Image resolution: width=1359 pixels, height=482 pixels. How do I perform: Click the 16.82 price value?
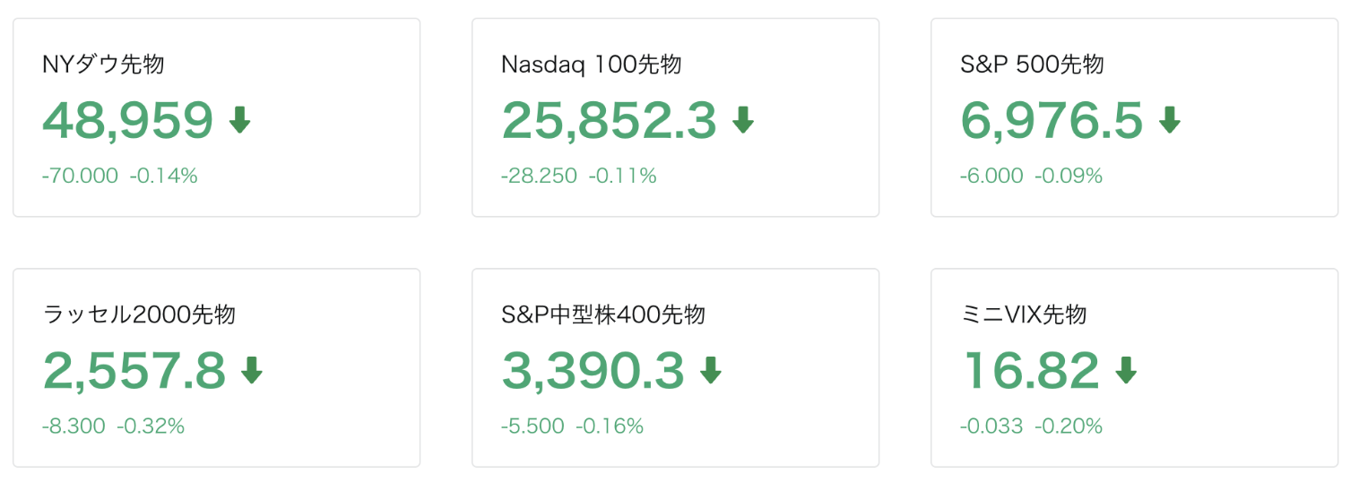(x=1030, y=371)
